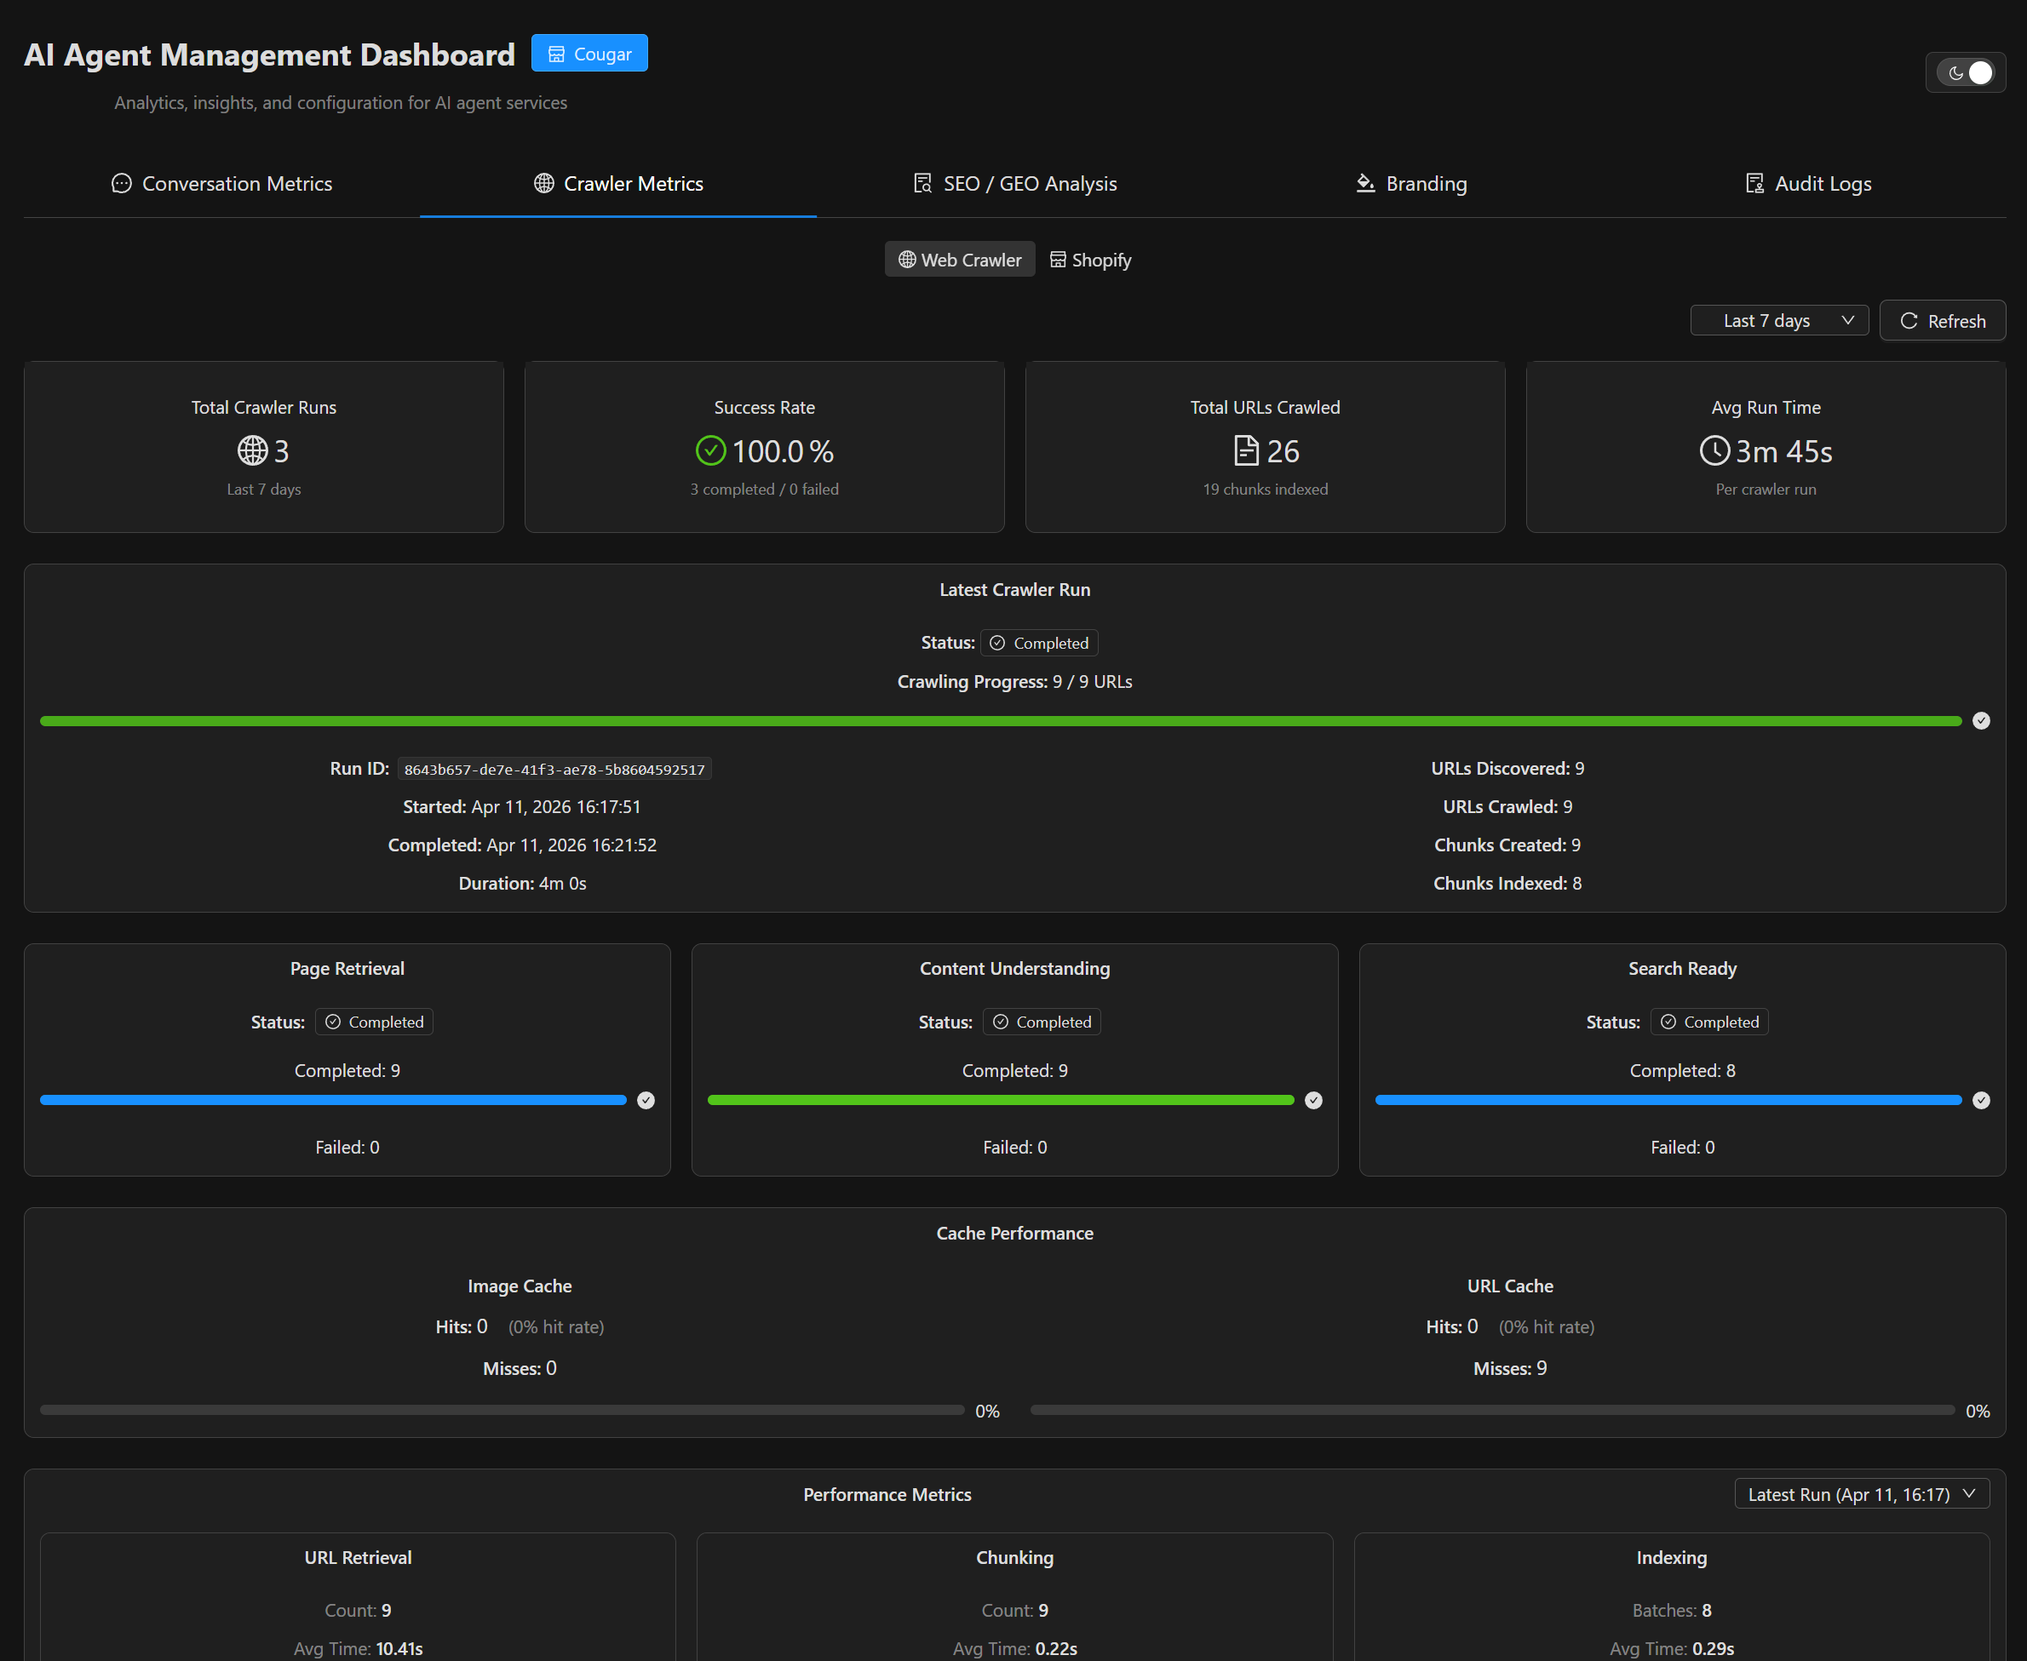2027x1661 pixels.
Task: Click the green check icon in Success Rate
Action: coord(711,450)
